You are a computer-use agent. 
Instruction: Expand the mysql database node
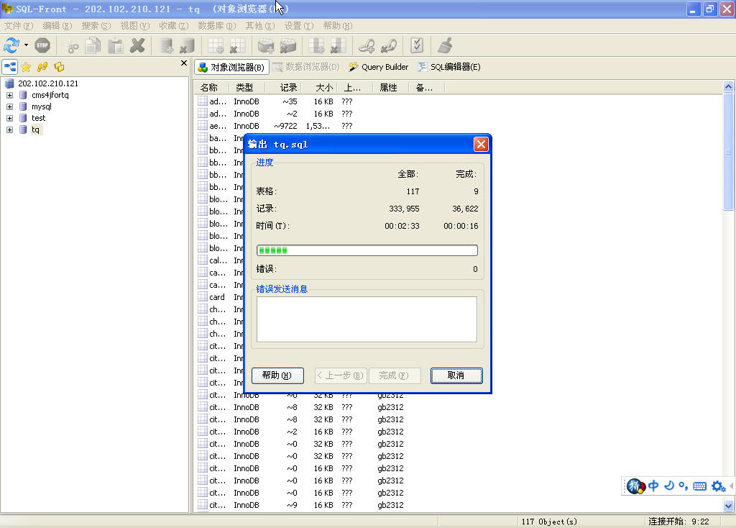pos(9,106)
